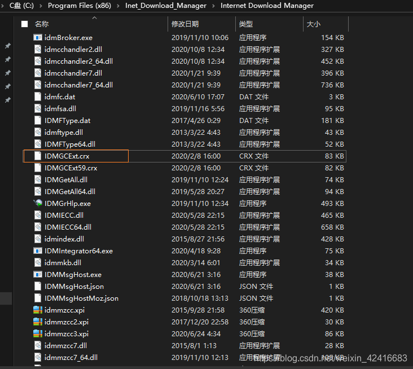The width and height of the screenshot is (413, 369).
Task: Select the IDMMsgHost.exe file name
Action: (x=73, y=275)
